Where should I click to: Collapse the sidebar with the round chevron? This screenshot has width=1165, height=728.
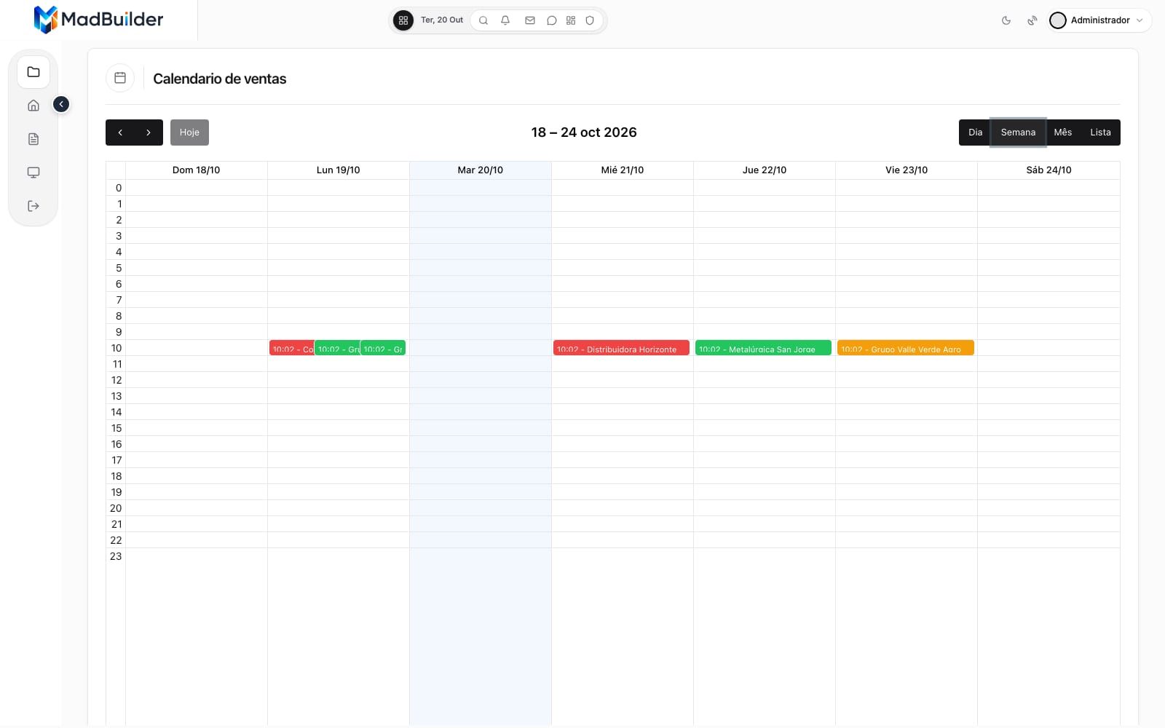coord(61,104)
